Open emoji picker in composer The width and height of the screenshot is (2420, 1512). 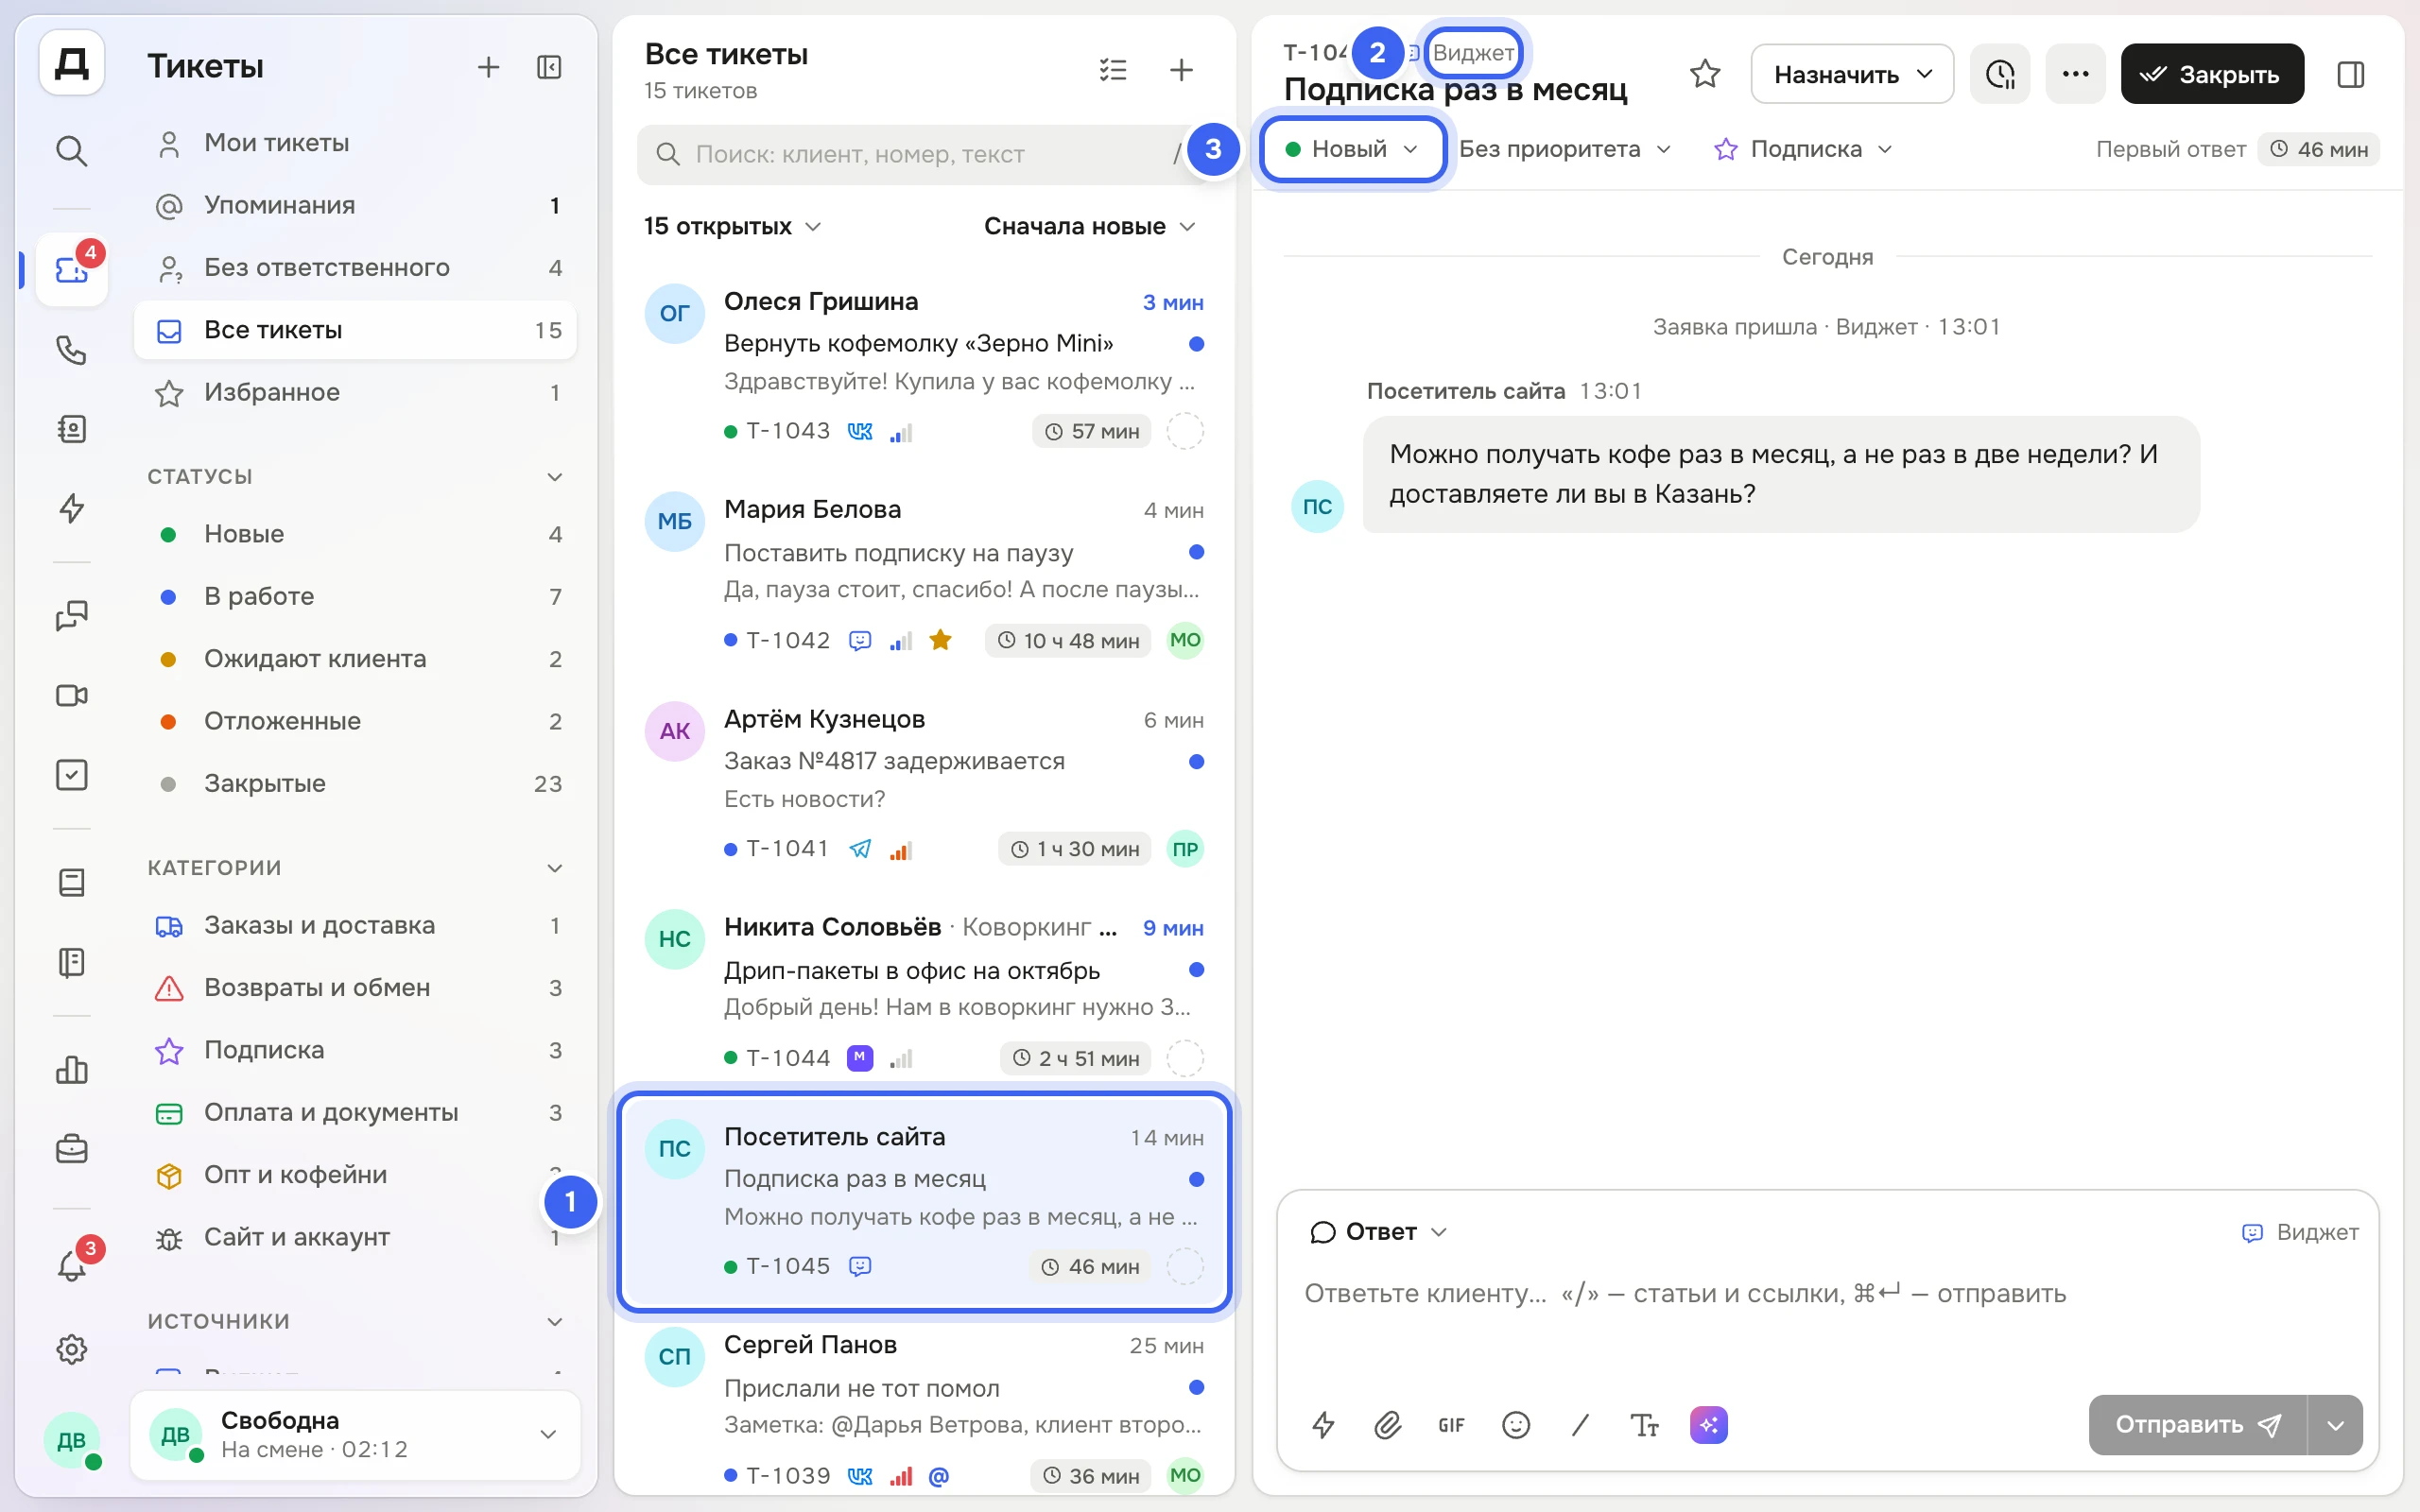click(1516, 1425)
